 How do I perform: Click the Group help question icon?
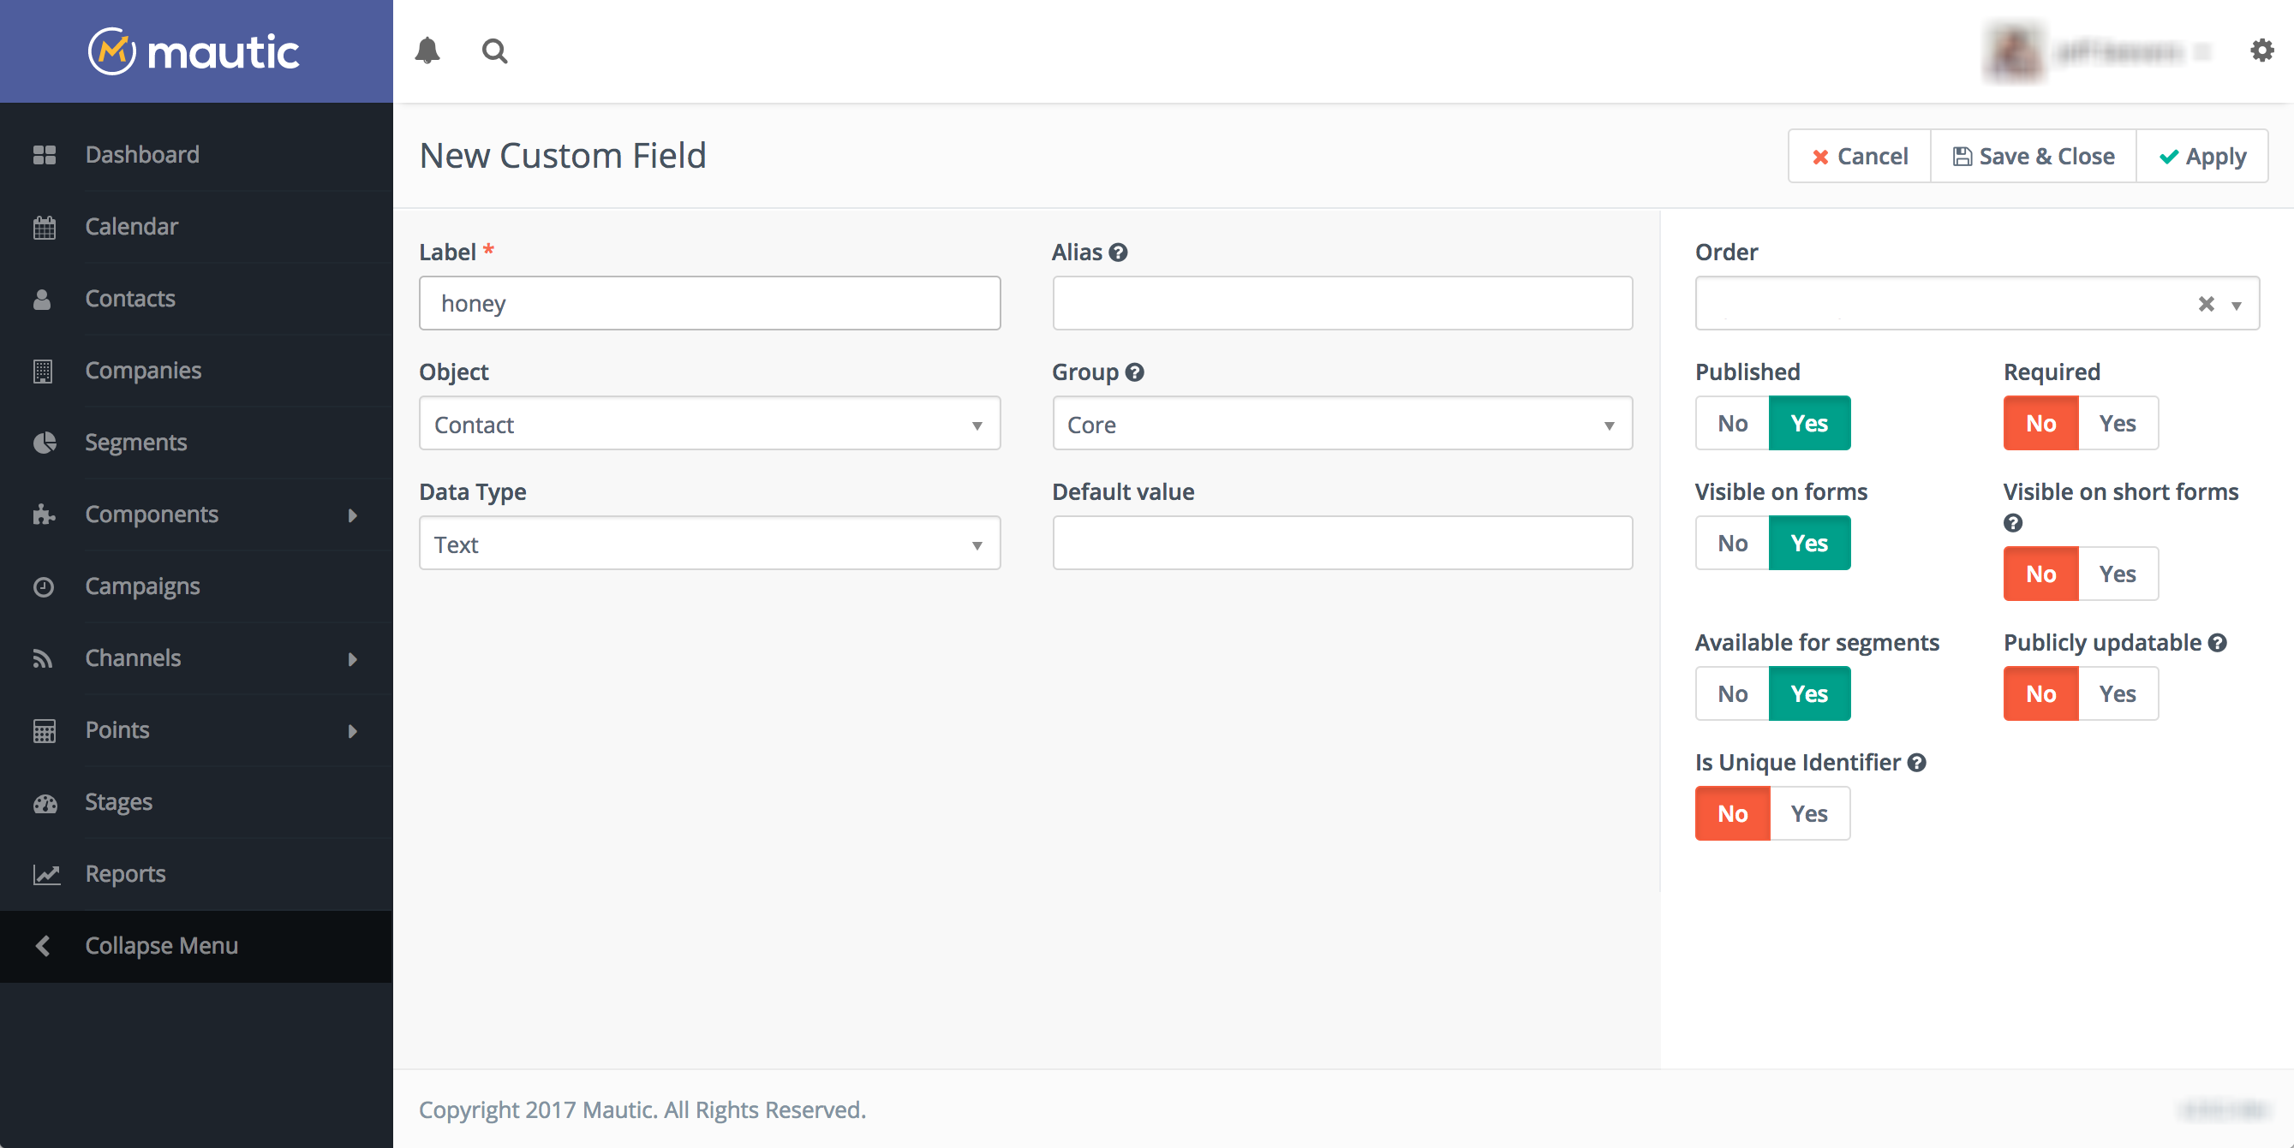coord(1134,372)
